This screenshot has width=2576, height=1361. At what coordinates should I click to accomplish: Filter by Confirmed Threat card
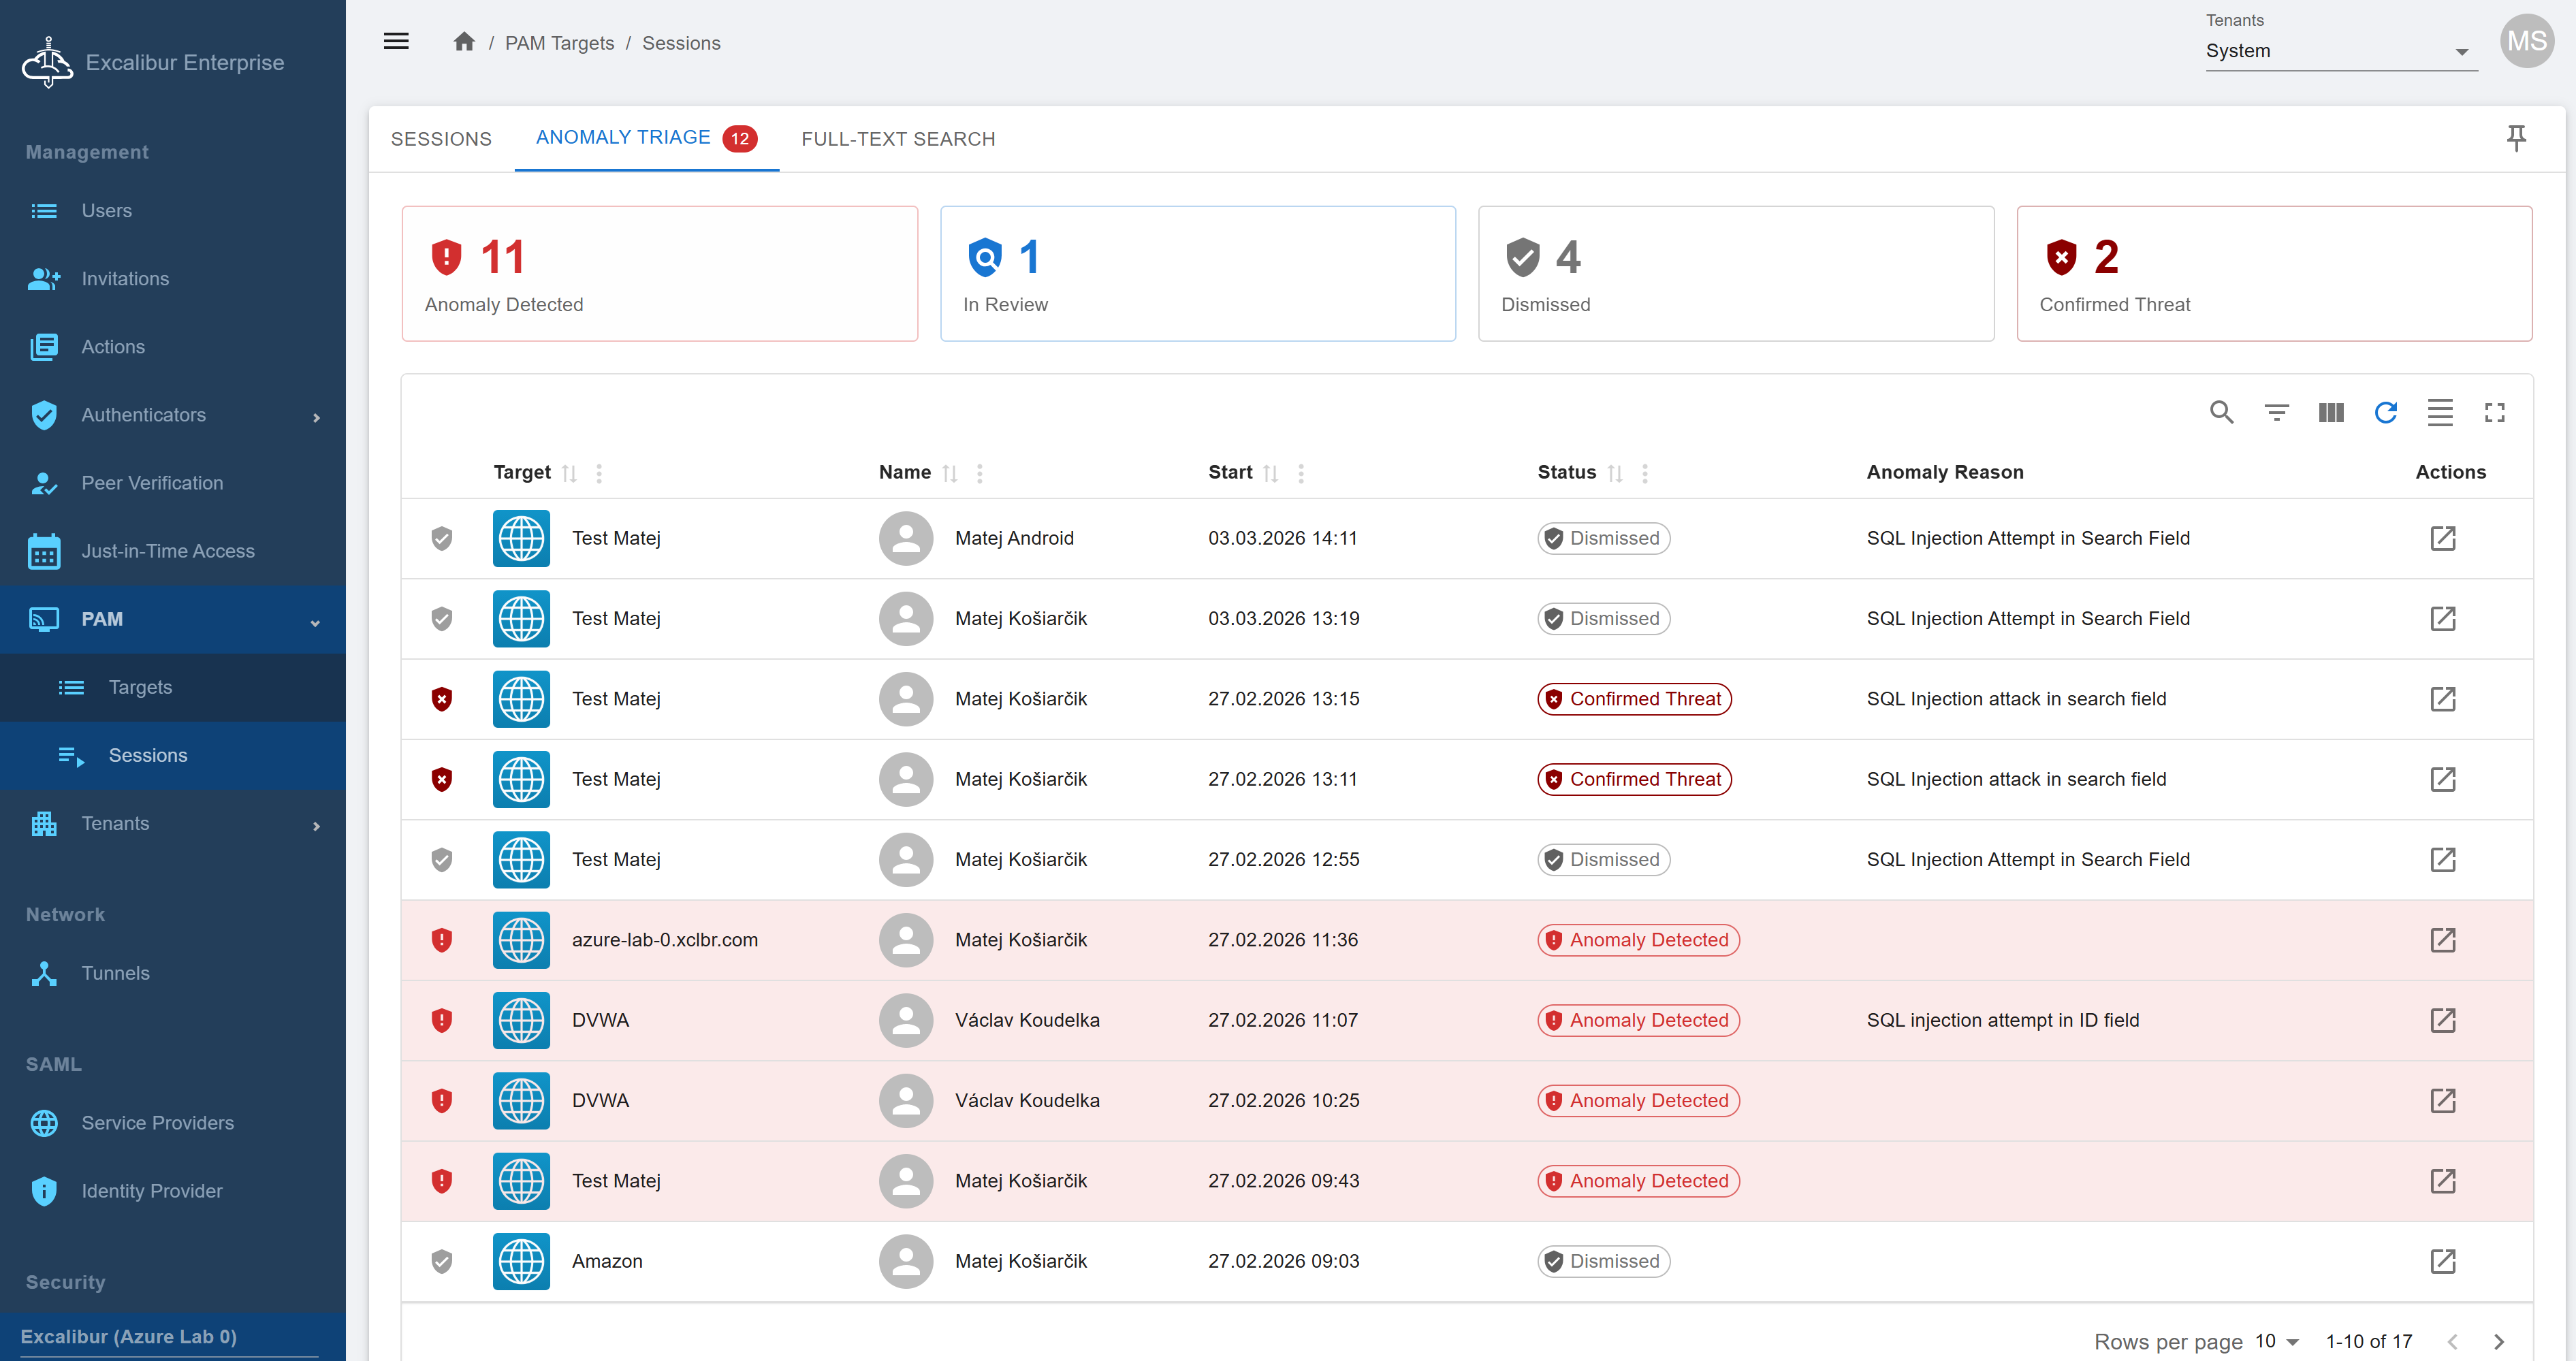click(x=2273, y=274)
